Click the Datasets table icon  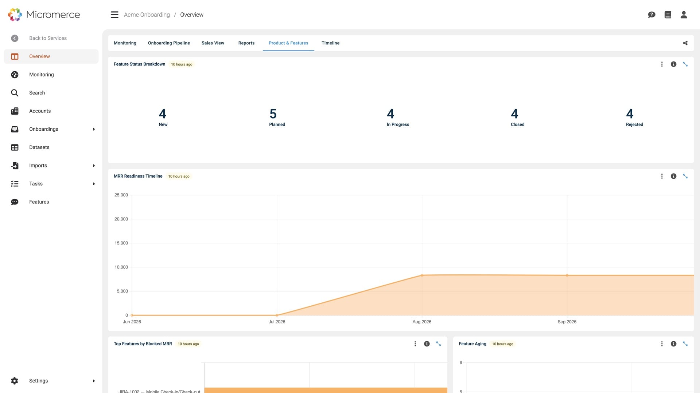pos(15,147)
